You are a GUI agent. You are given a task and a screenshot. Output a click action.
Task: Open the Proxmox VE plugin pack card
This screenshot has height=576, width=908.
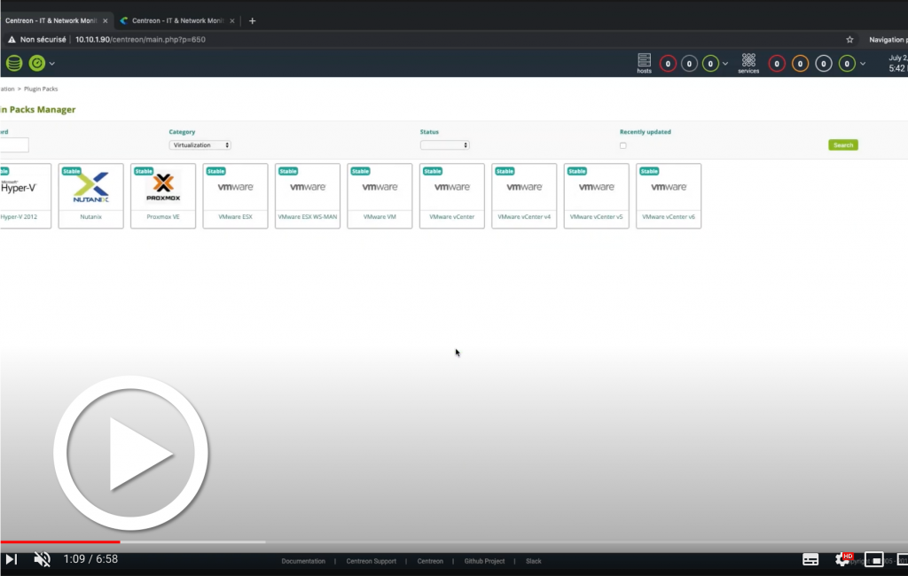point(163,196)
